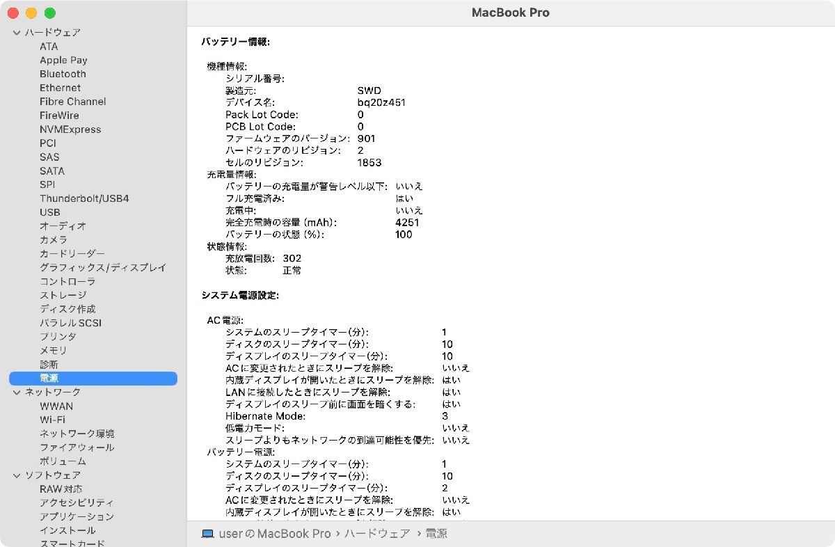Screen dimensions: 835x547
Task: Select NVMExpress in the sidebar
Action: pos(70,129)
